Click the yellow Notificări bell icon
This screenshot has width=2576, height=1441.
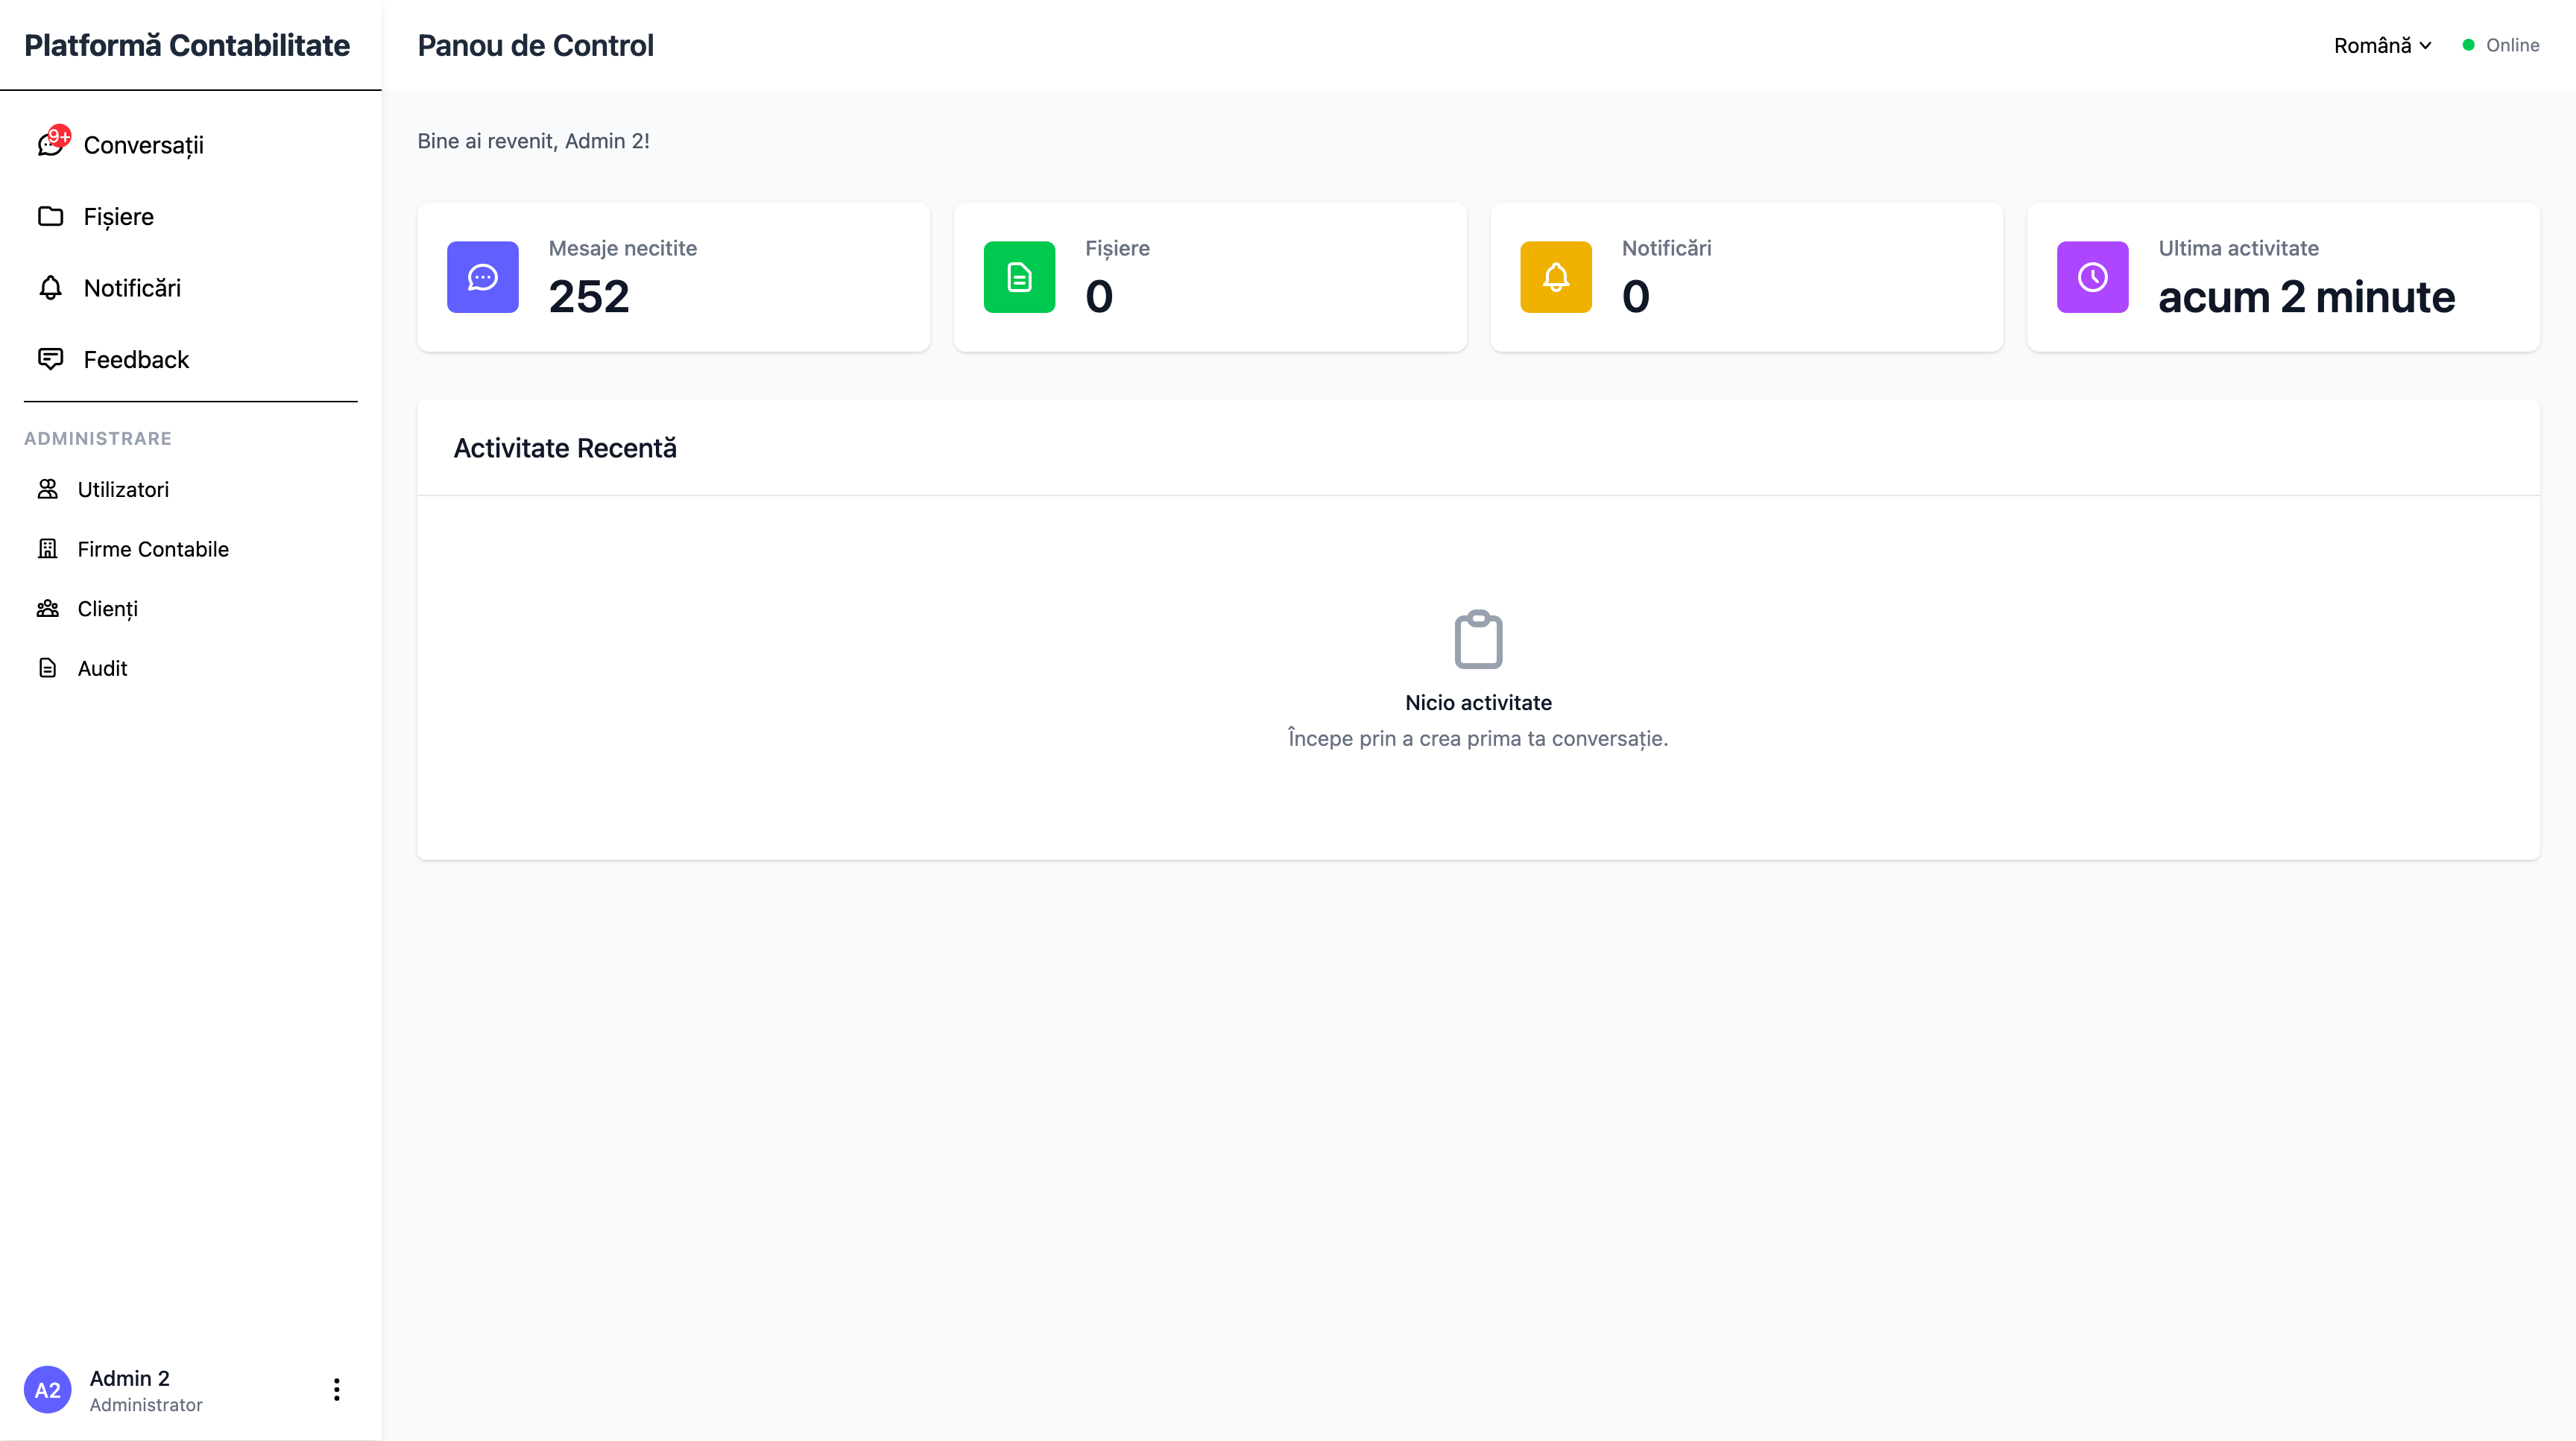1555,277
